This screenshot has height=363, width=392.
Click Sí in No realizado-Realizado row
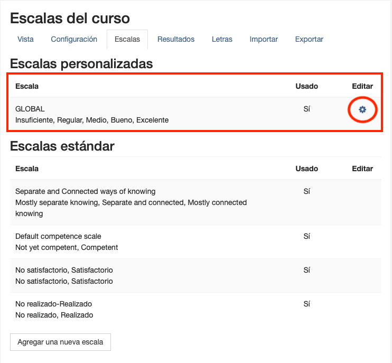pyautogui.click(x=307, y=304)
